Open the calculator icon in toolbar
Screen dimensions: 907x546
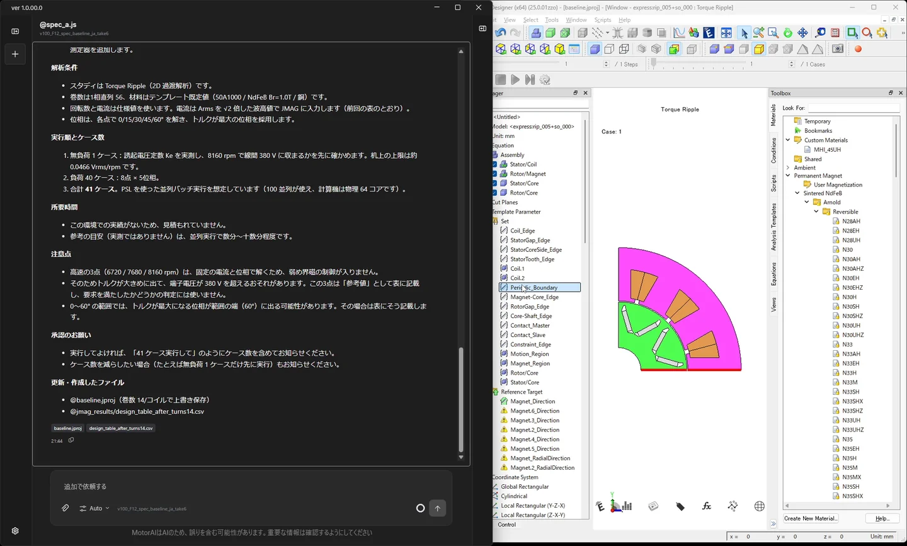tap(835, 33)
